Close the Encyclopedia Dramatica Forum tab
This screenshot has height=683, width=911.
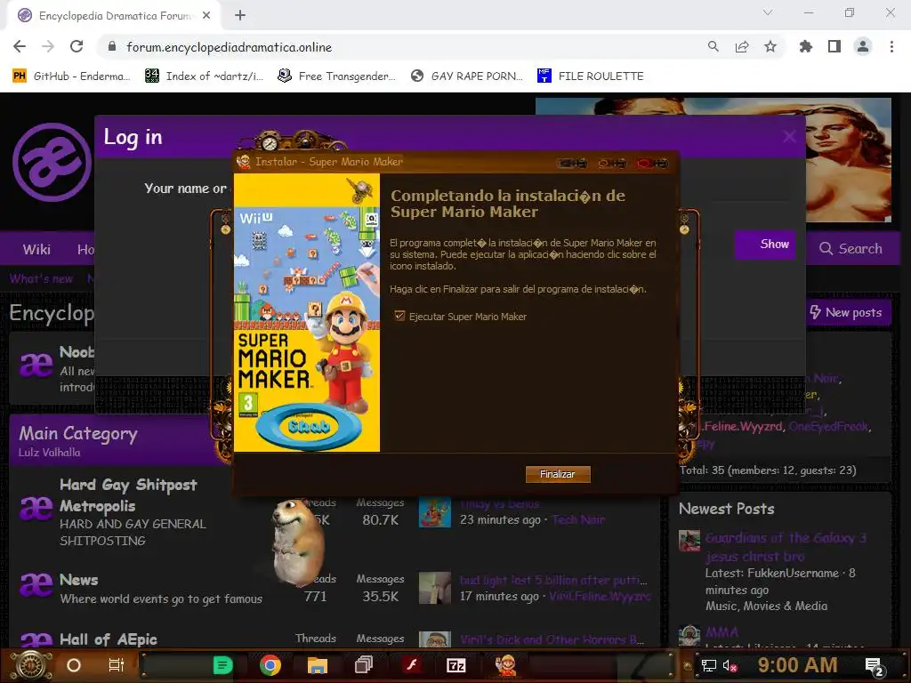point(206,15)
